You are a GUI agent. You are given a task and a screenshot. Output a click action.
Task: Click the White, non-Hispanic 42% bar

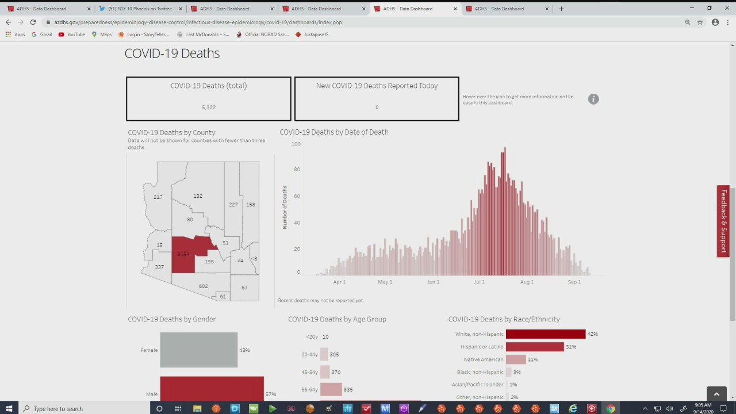pos(545,334)
